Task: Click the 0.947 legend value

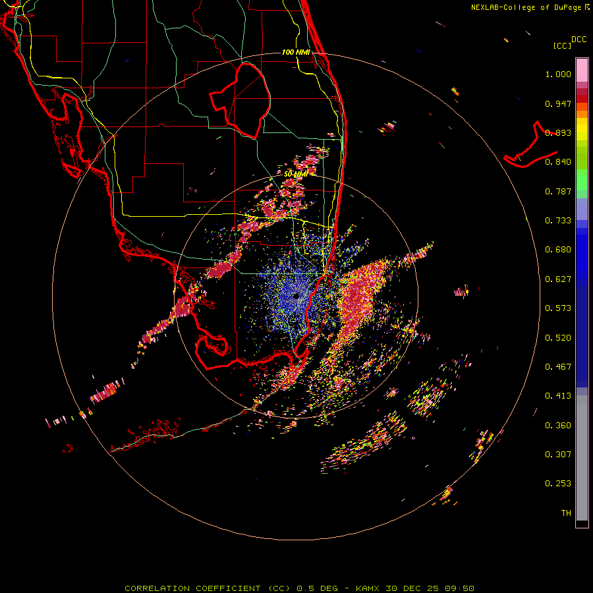Action: point(558,103)
